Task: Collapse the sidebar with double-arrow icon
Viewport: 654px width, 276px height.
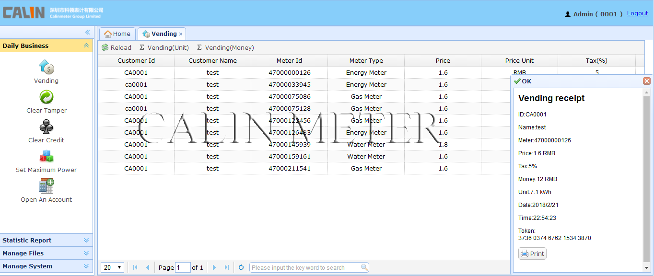Action: (x=87, y=32)
